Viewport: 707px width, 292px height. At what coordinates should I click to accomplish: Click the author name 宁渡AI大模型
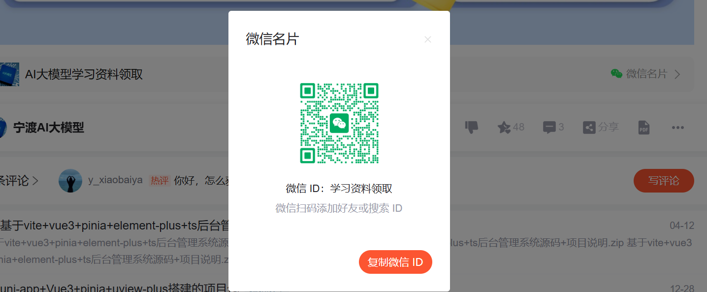[49, 127]
